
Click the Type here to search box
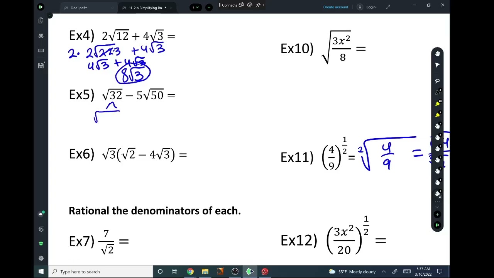(x=101, y=272)
